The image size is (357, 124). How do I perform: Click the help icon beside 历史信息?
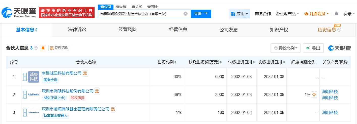(339, 30)
